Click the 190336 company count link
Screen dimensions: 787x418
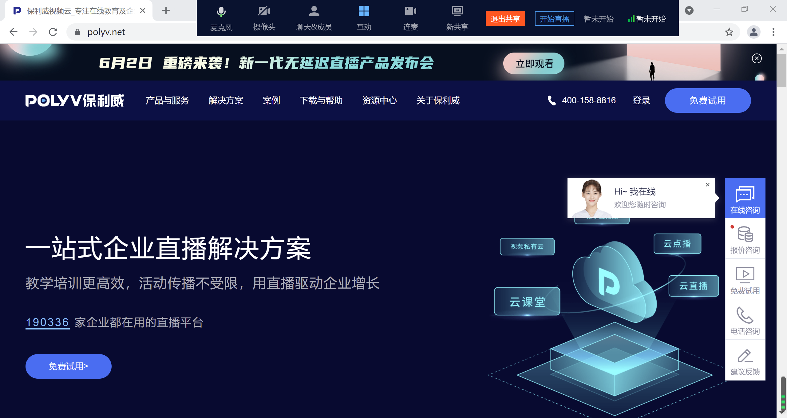47,322
